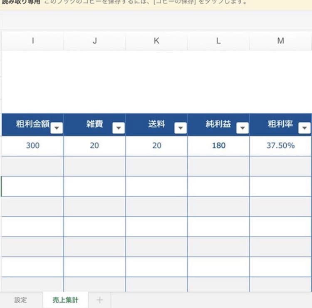
Task: Click the 送料 cell with value 20
Action: point(156,146)
